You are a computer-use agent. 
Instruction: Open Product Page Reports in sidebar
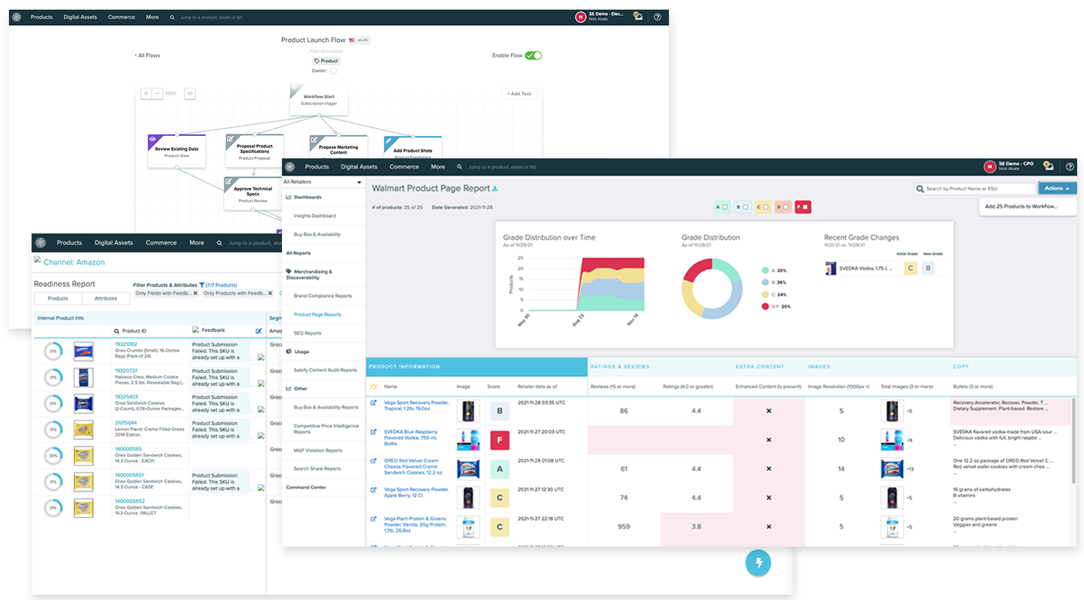(317, 315)
